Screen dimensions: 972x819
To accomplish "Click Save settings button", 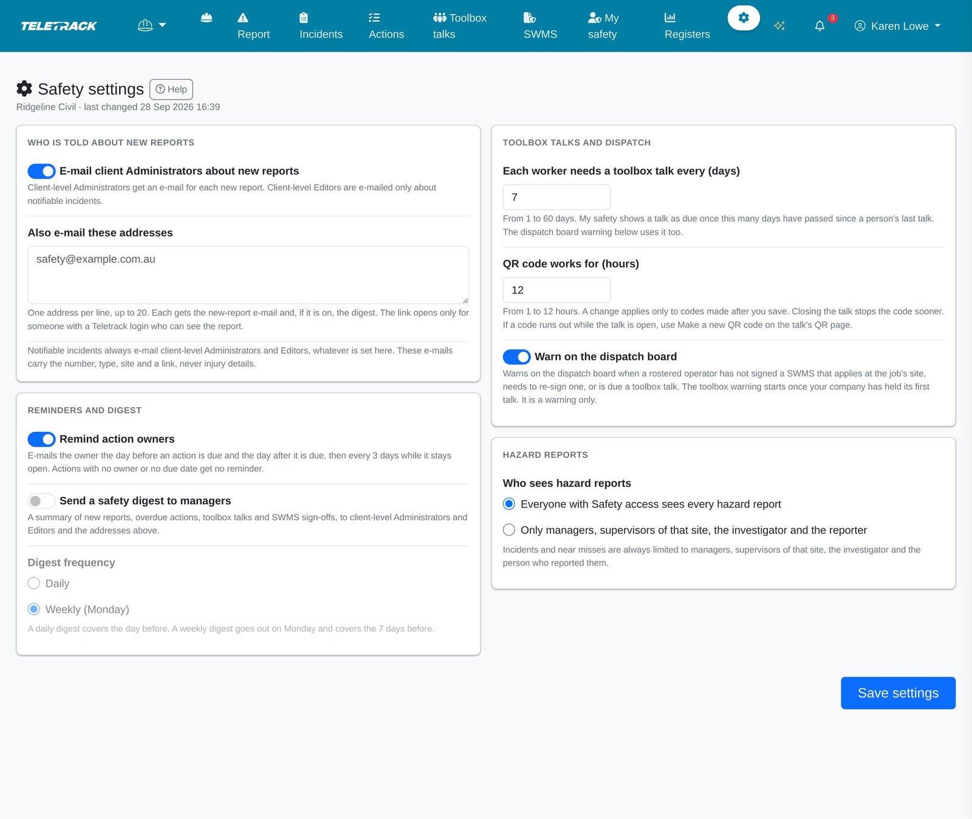I will pos(898,693).
